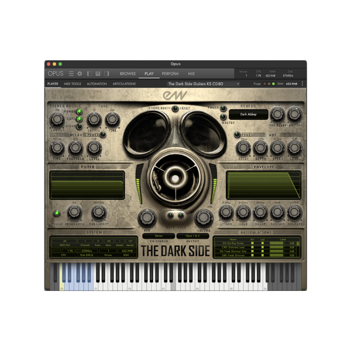The image size is (351, 351).
Task: Toggle the Reverb Power LED
Action: [x=223, y=108]
